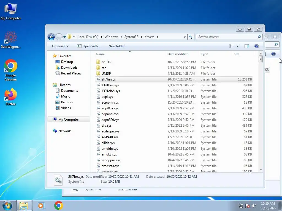Viewport: 282px width, 211px height.
Task: Open Explorer help icon
Action: click(257, 46)
